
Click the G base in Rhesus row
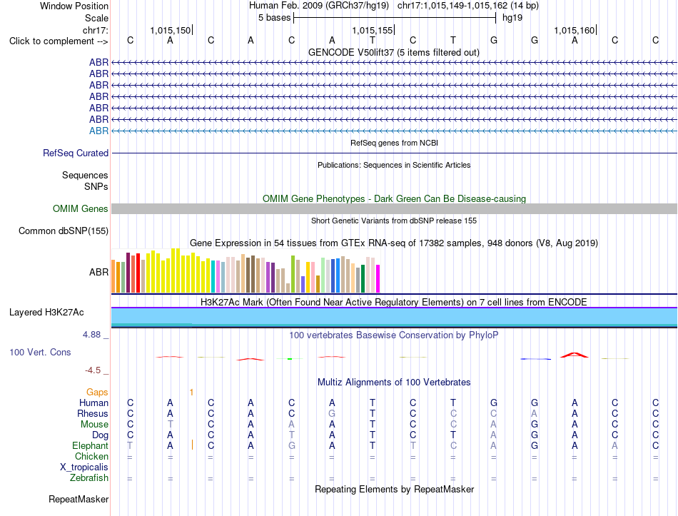click(x=332, y=413)
